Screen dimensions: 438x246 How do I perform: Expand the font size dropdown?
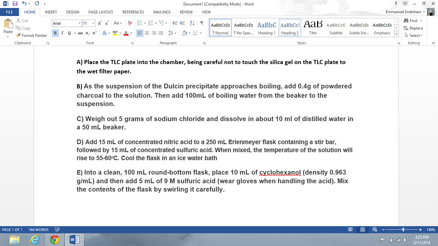pyautogui.click(x=94, y=23)
